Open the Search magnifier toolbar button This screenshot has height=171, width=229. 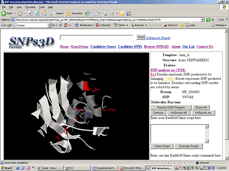[57, 13]
